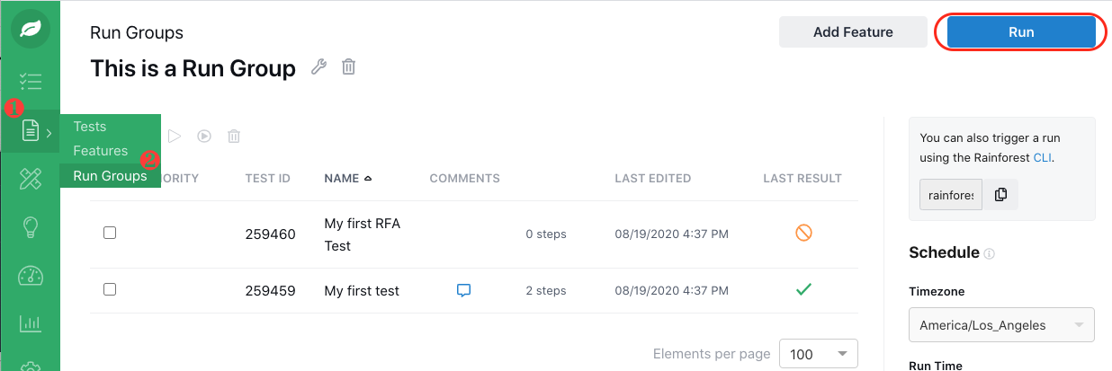1112x371 pixels.
Task: Open the bar chart icon in sidebar
Action: point(31,322)
